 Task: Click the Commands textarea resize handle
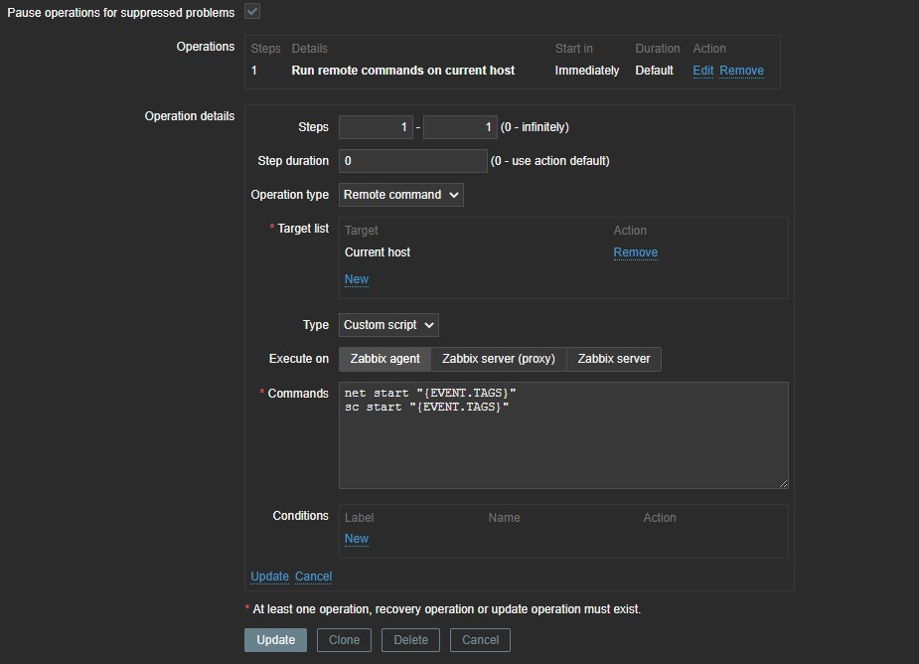coord(783,483)
